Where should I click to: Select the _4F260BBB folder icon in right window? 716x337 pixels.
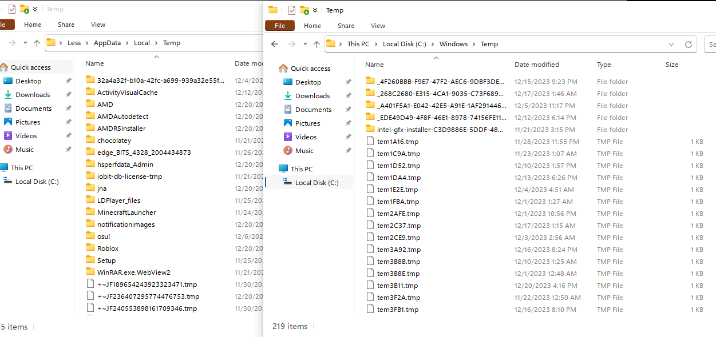coord(370,82)
